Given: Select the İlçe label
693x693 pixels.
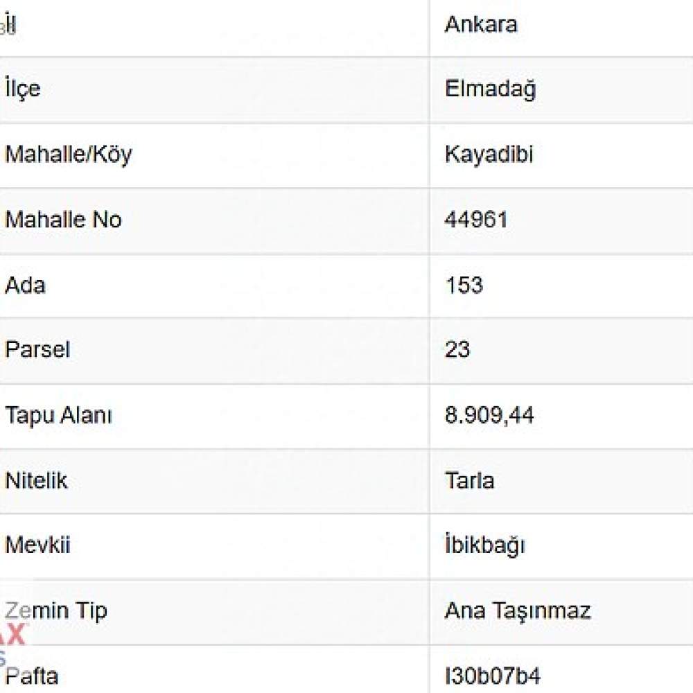Looking at the screenshot, I should 23,89.
